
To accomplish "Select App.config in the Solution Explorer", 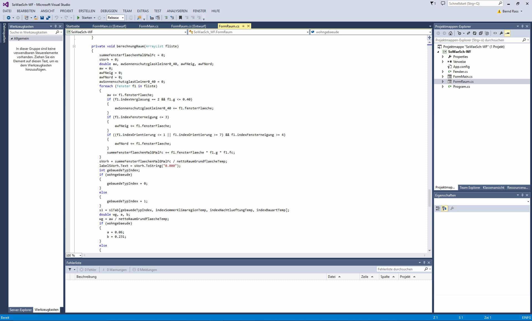I will point(461,67).
